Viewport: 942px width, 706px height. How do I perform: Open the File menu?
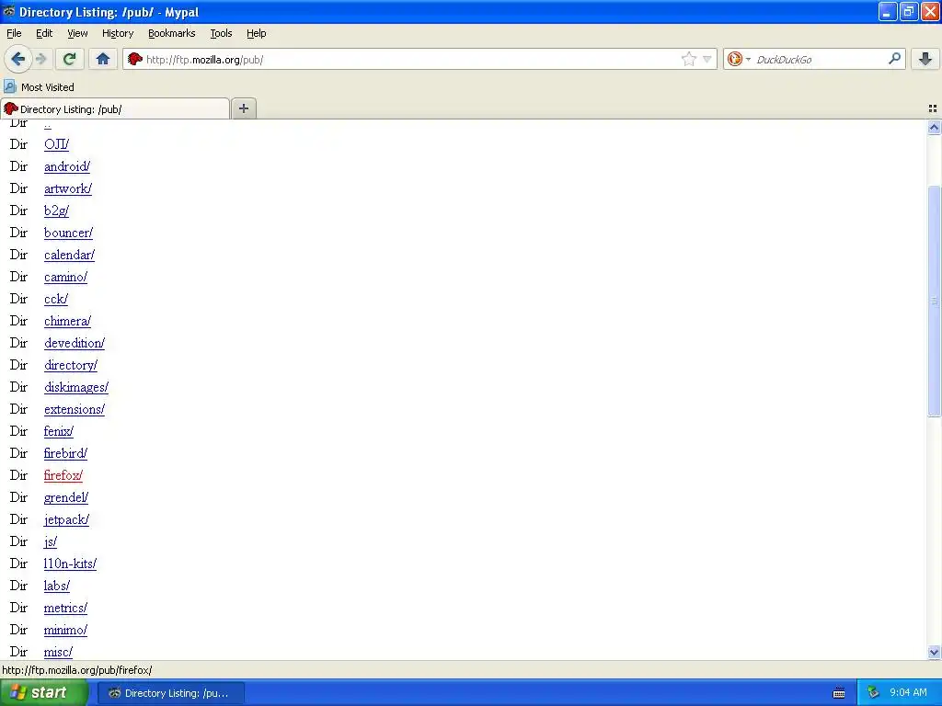coord(14,33)
